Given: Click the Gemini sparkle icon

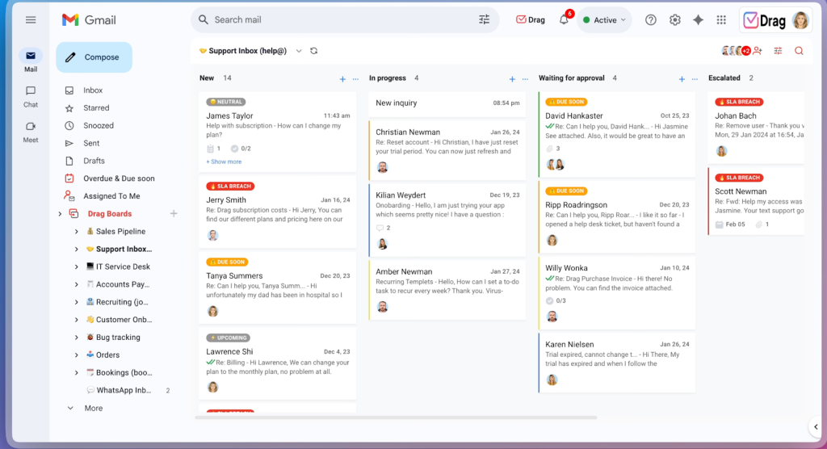Looking at the screenshot, I should 698,20.
